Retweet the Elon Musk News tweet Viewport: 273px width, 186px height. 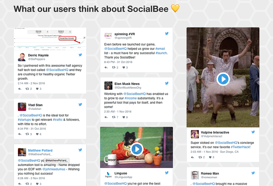114,117
